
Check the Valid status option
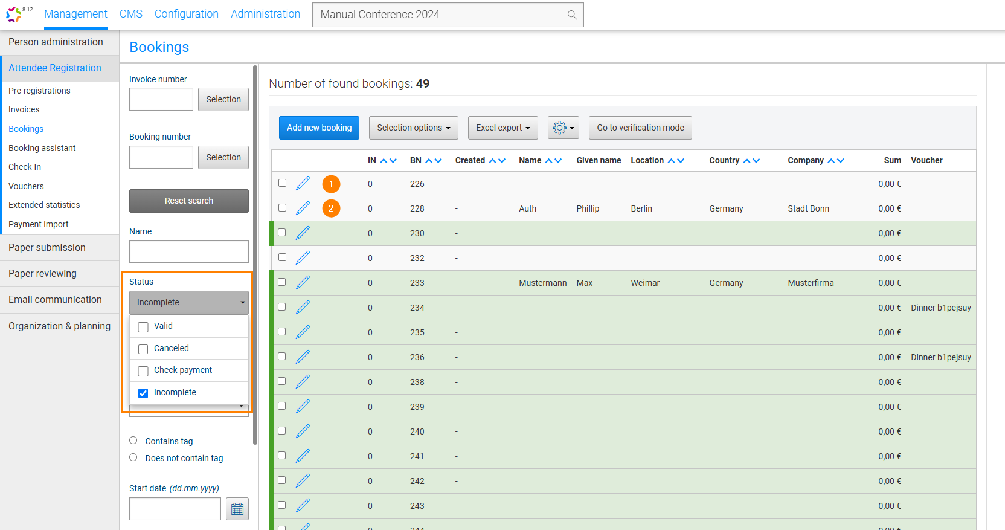click(x=143, y=327)
